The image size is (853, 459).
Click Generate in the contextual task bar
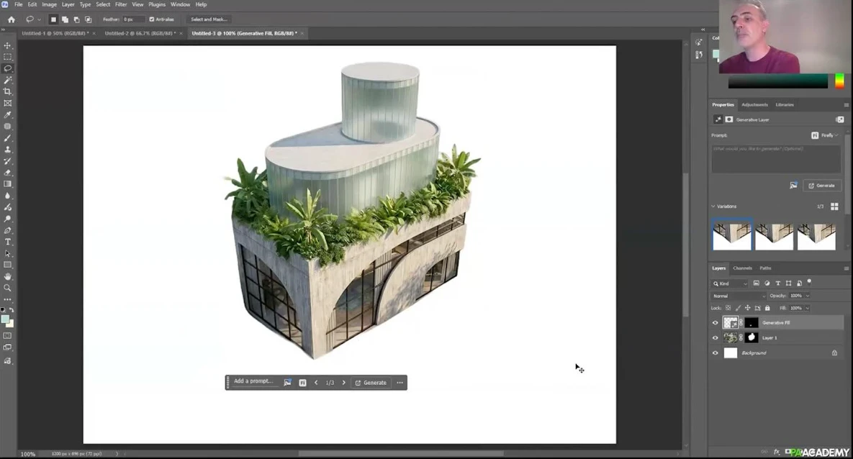(371, 383)
